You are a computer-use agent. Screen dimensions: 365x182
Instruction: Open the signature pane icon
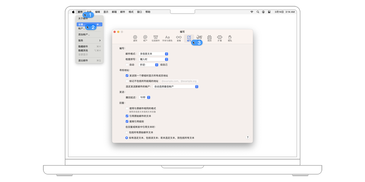[199, 38]
